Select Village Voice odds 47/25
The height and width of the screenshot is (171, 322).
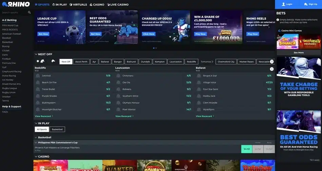[x=269, y=82]
